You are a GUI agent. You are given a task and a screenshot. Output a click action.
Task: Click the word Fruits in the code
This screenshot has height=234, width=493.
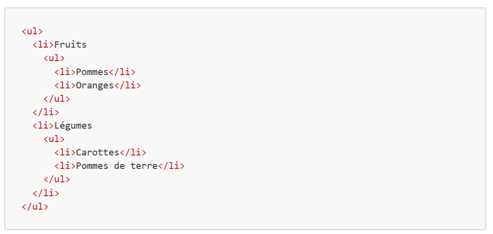(70, 45)
